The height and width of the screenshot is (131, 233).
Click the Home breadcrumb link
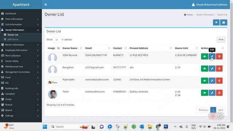[188, 15]
